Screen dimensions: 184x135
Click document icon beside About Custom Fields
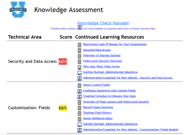pos(80,86)
